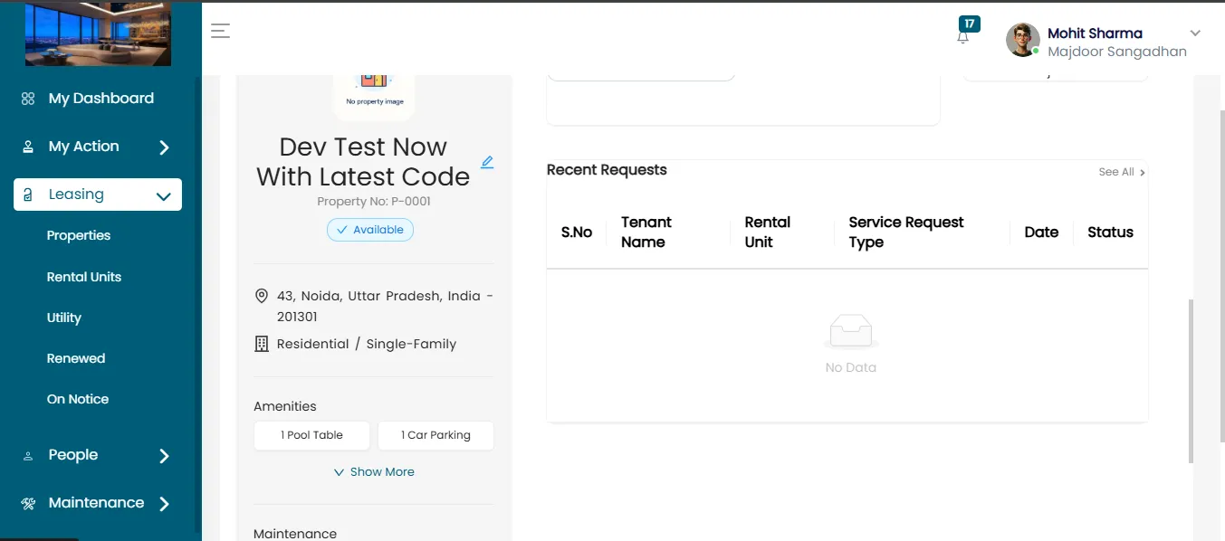Click the Leasing sidebar icon
The height and width of the screenshot is (541, 1225).
click(28, 195)
